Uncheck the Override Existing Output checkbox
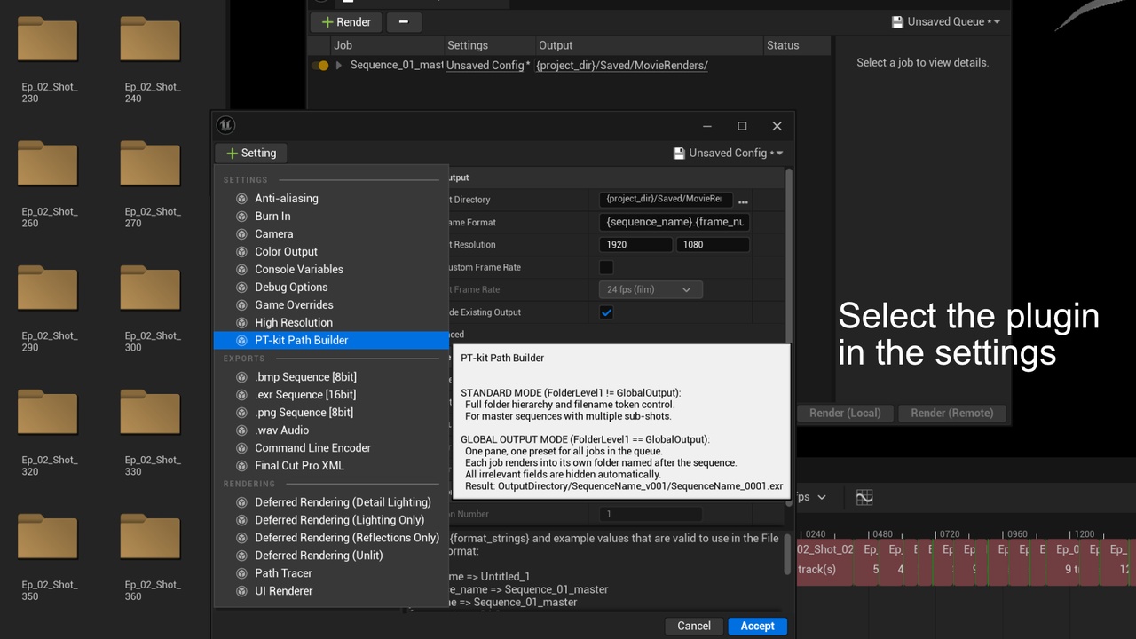Viewport: 1136px width, 639px height. pos(606,312)
